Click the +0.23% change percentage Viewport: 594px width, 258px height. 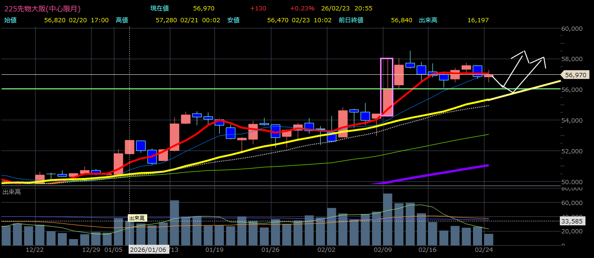[302, 9]
